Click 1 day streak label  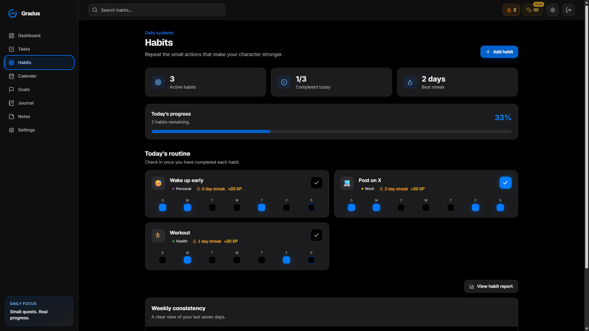click(207, 241)
